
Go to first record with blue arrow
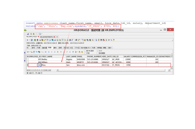(46, 52)
